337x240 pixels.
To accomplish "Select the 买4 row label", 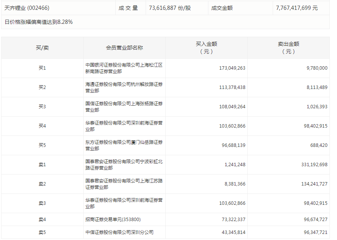I will (x=42, y=126).
